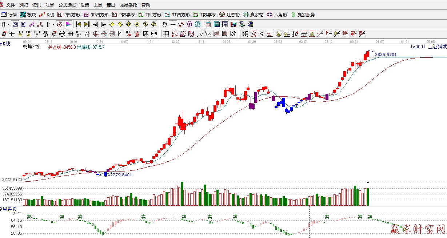The height and width of the screenshot is (238, 447).
Task: Toggle the first highlighted chart-mode icon
Action: (15, 24)
